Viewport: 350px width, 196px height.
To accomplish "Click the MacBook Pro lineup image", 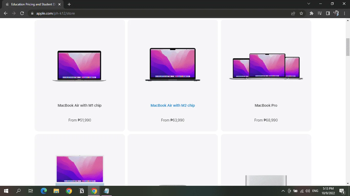I will [x=266, y=67].
